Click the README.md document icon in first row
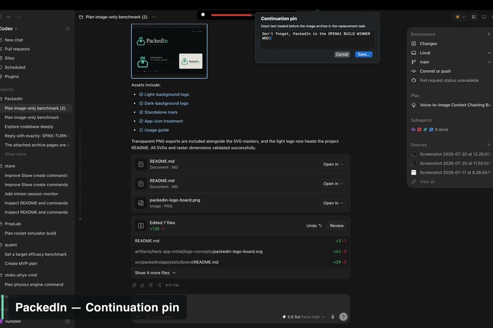This screenshot has width=493, height=328. 141,164
